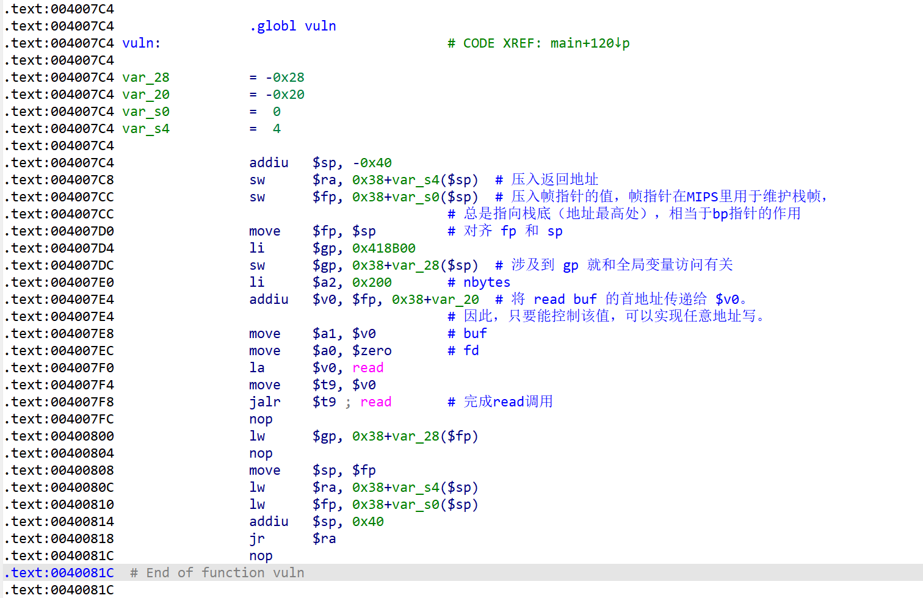Image resolution: width=923 pixels, height=598 pixels.
Task: Click highlighted address .text:0040081C
Action: tap(59, 573)
